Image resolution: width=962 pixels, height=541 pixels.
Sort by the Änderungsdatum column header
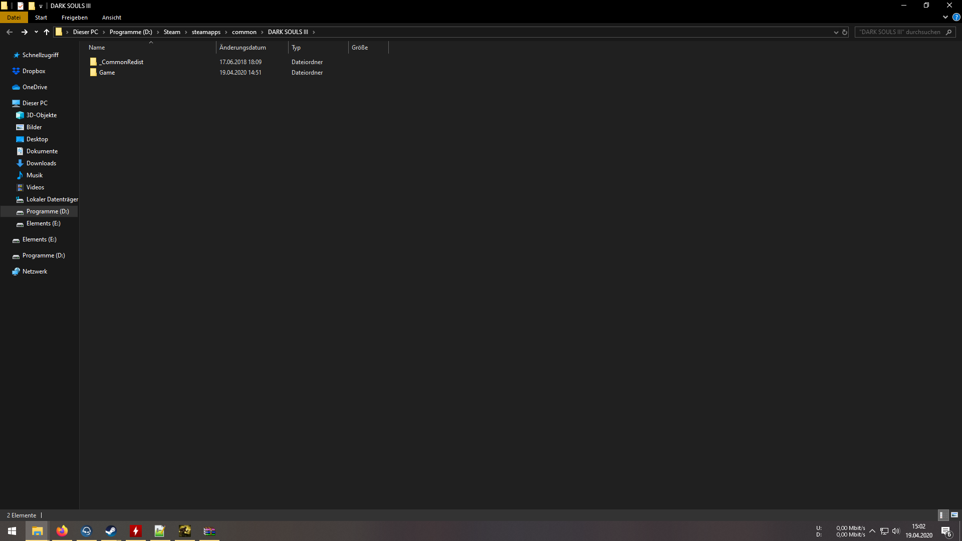243,48
